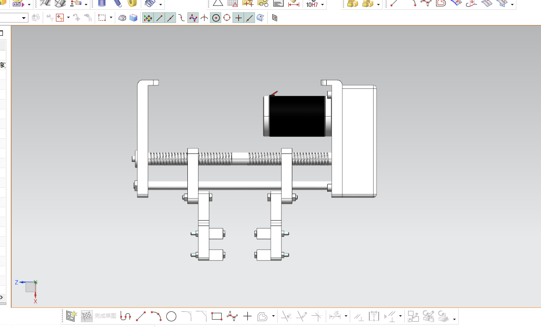Select the Fillet tool in sketch toolbar
The image size is (541, 327).
[x=186, y=316]
